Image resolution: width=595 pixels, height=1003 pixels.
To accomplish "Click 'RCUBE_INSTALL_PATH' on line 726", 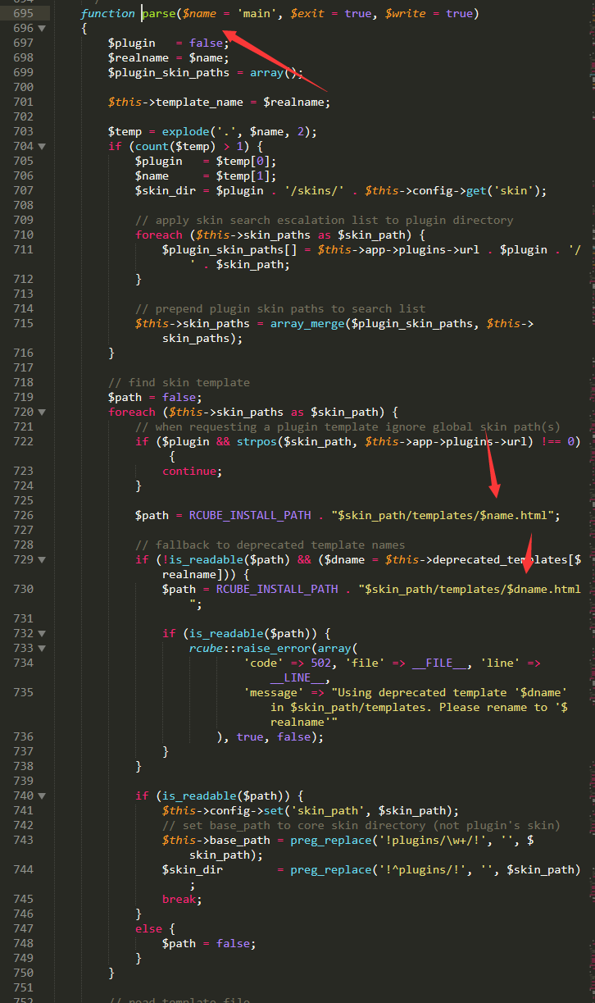I will coord(250,515).
